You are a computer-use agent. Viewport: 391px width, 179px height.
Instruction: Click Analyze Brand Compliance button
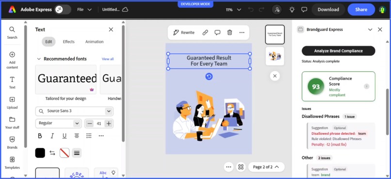[x=339, y=51]
